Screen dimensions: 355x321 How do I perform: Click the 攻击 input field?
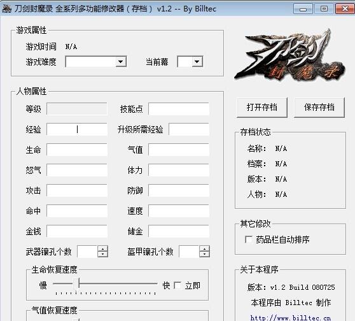77,190
